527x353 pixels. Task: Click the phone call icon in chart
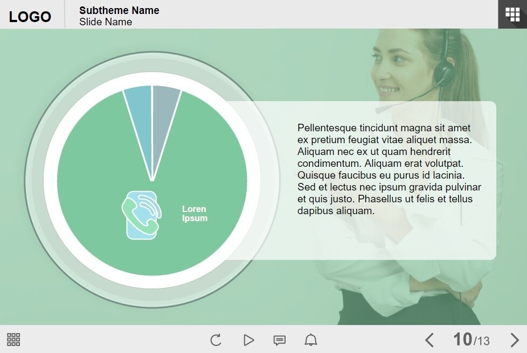click(x=141, y=215)
